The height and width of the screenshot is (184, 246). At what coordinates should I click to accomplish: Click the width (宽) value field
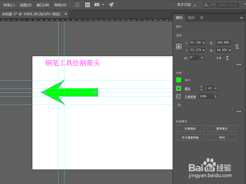pyautogui.click(x=223, y=43)
